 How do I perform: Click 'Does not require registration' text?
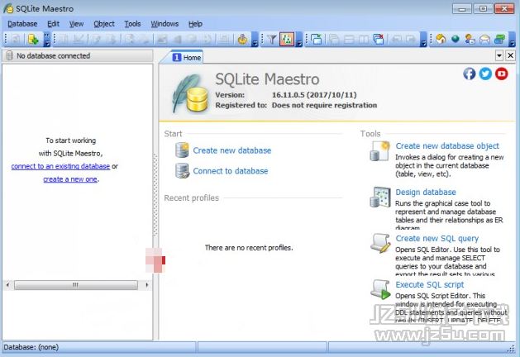click(324, 105)
